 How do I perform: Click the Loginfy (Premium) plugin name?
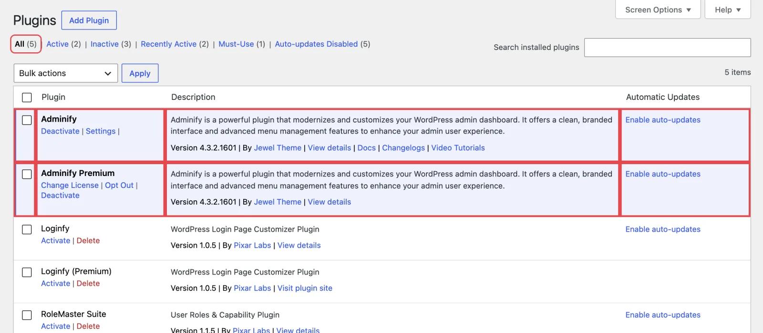[76, 271]
